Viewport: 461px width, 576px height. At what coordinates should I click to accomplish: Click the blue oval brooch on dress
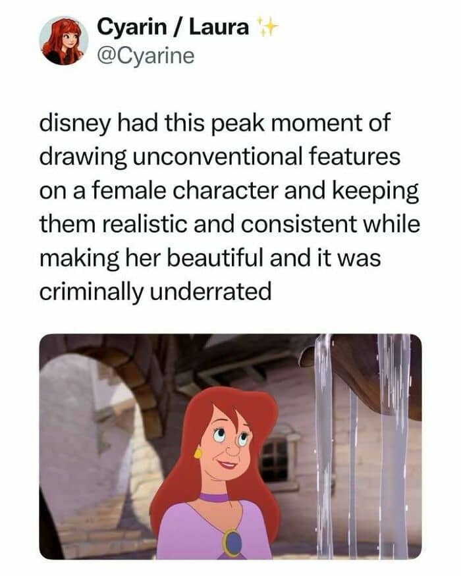point(231,542)
